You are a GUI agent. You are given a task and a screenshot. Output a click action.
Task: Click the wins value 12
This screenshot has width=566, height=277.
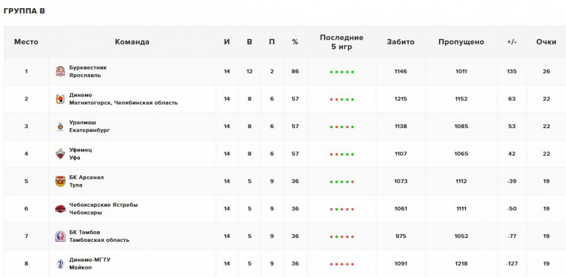pyautogui.click(x=250, y=72)
